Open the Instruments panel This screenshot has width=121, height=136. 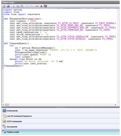point(60,111)
